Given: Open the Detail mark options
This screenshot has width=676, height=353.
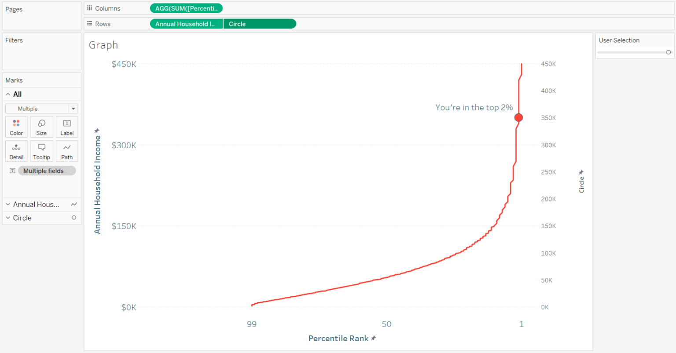Looking at the screenshot, I should [x=16, y=151].
